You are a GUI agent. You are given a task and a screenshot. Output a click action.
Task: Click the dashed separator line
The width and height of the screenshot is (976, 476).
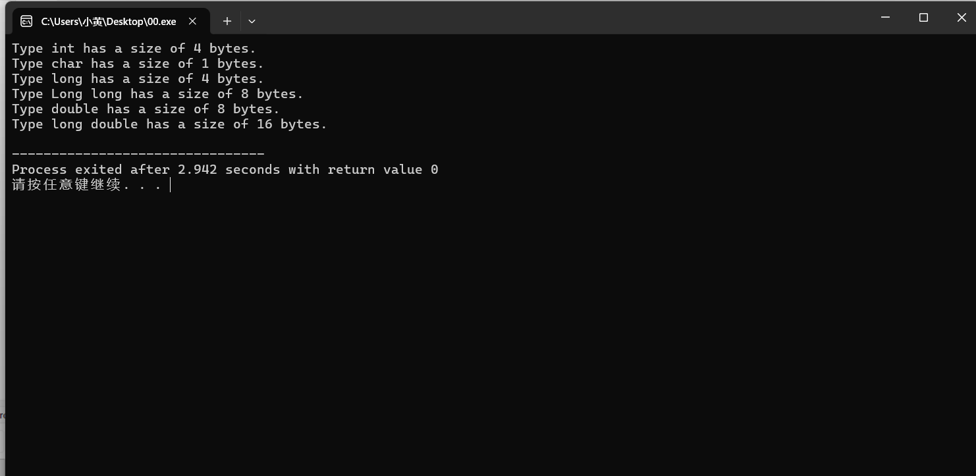[138, 155]
